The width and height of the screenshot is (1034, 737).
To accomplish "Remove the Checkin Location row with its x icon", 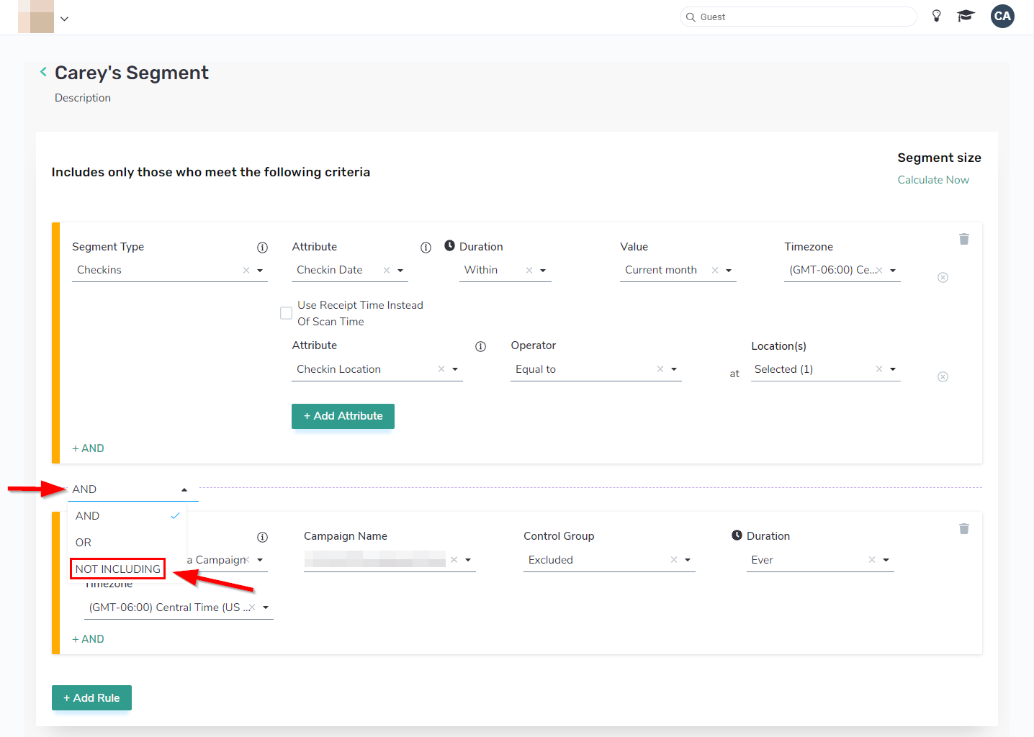I will 943,376.
